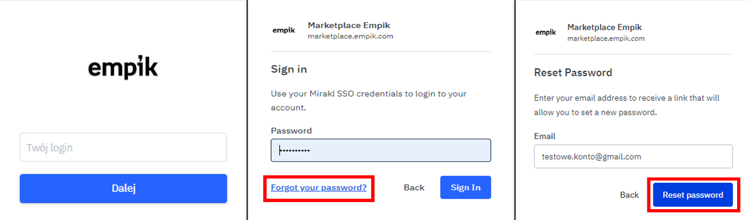Click the Password field in the Sign in form
The height and width of the screenshot is (220, 748).
[x=380, y=150]
